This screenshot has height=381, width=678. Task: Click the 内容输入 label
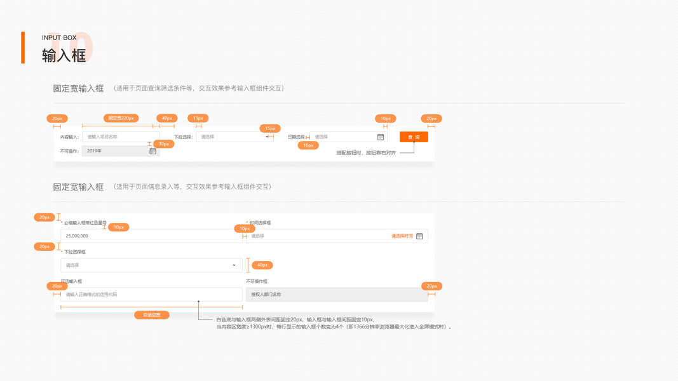(x=70, y=137)
